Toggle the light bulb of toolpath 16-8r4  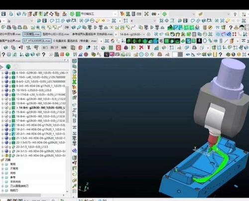click(x=10, y=116)
